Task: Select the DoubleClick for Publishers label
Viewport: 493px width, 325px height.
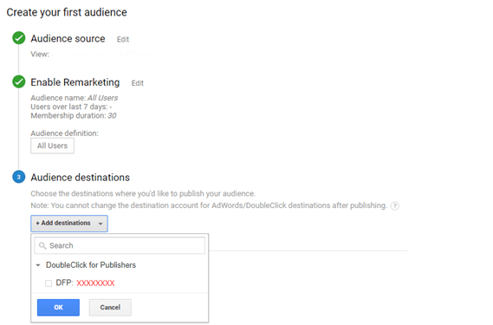Action: 91,265
